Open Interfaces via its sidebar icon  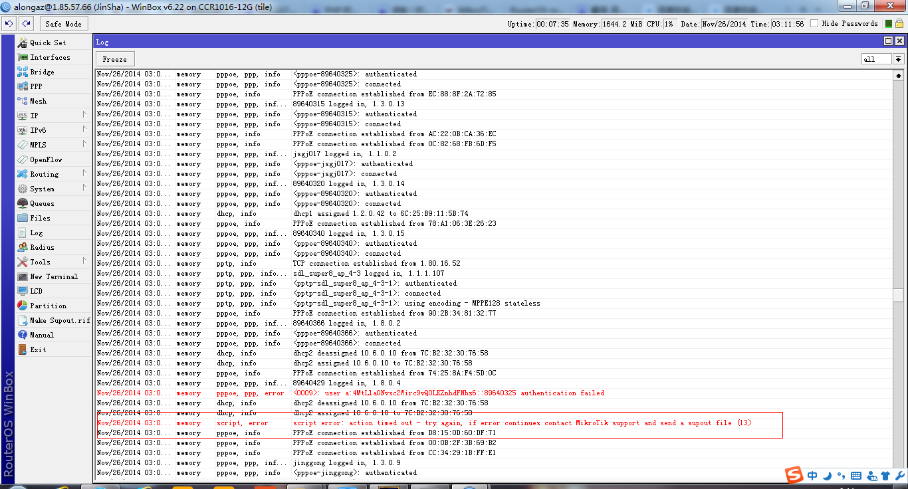click(23, 57)
